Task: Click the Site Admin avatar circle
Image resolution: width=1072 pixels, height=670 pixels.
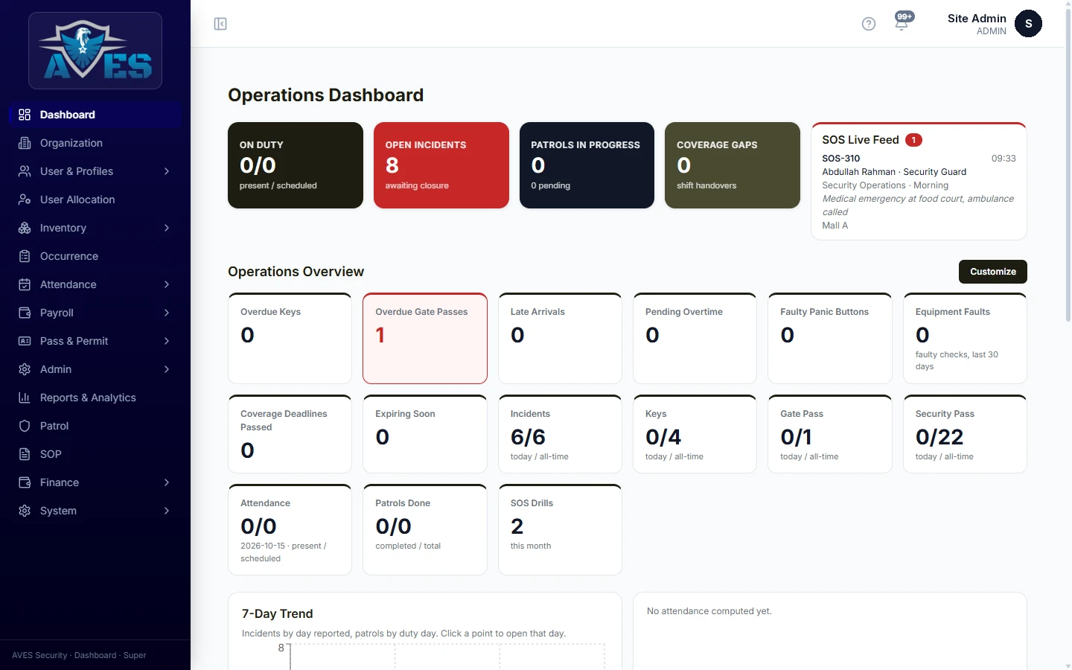Action: [1029, 24]
